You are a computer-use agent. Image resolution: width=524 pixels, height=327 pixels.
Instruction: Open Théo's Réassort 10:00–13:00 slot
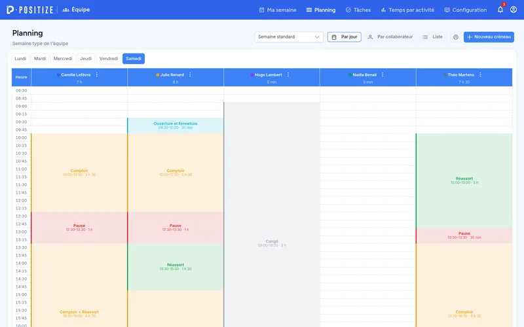tap(464, 181)
